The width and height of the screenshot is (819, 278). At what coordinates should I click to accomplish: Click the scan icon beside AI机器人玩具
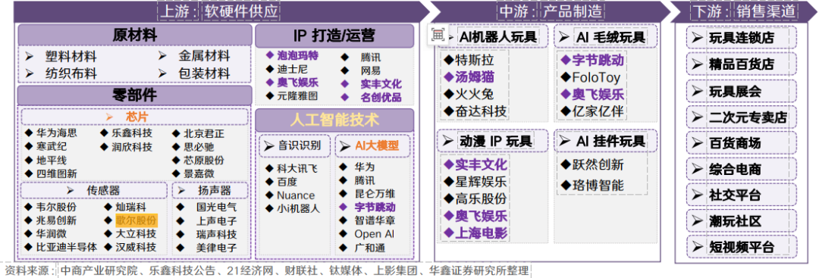(x=438, y=36)
